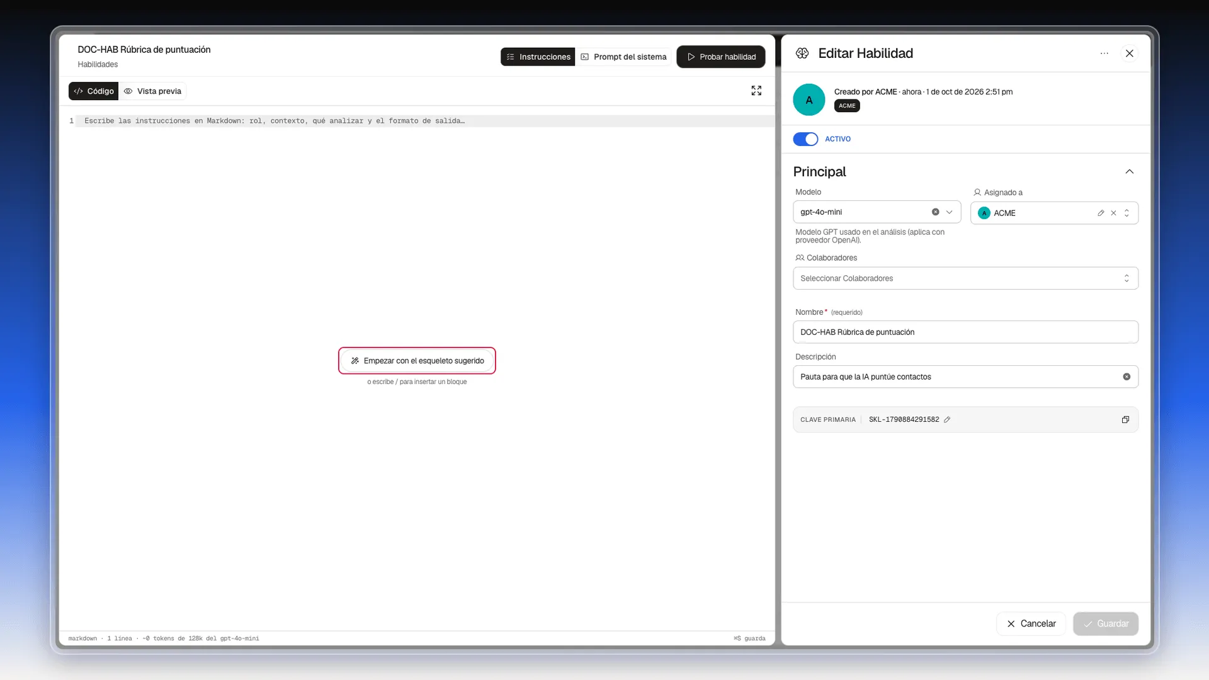
Task: Edit the ACME assignee with pencil icon
Action: coord(1101,213)
